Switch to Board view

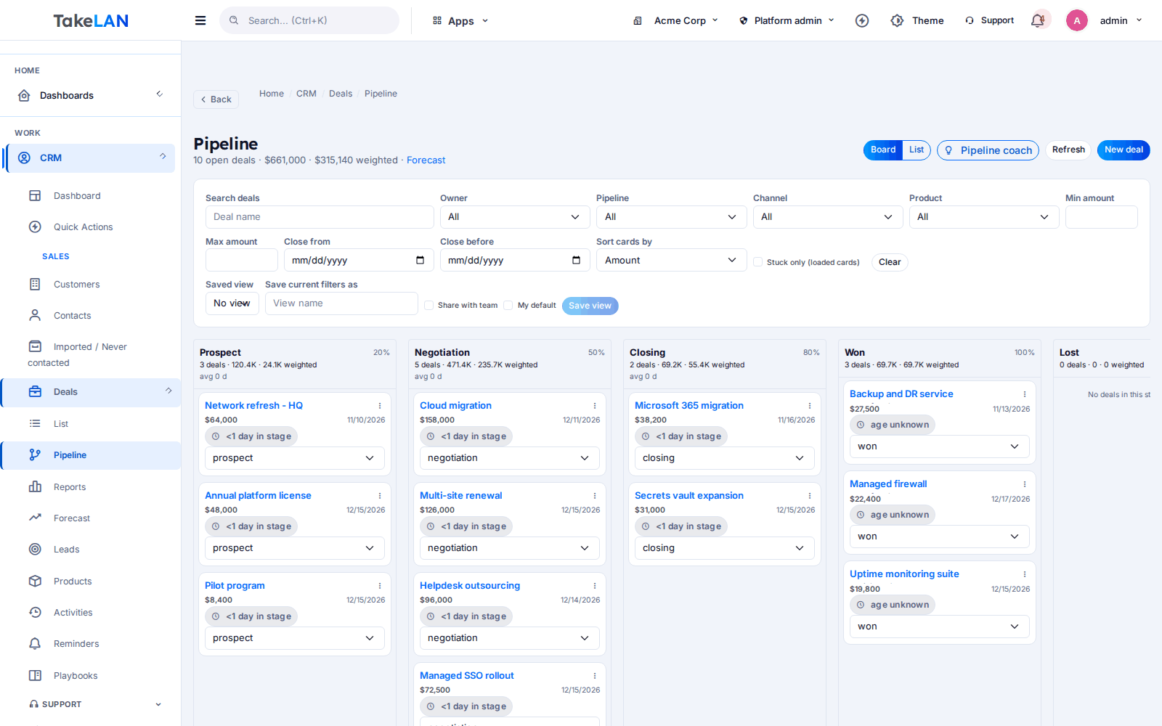click(x=883, y=150)
